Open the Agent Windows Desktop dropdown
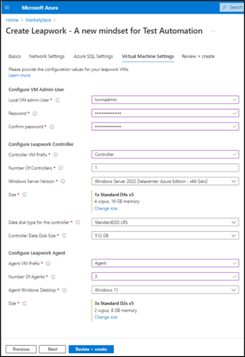The image size is (245, 357). (x=165, y=290)
